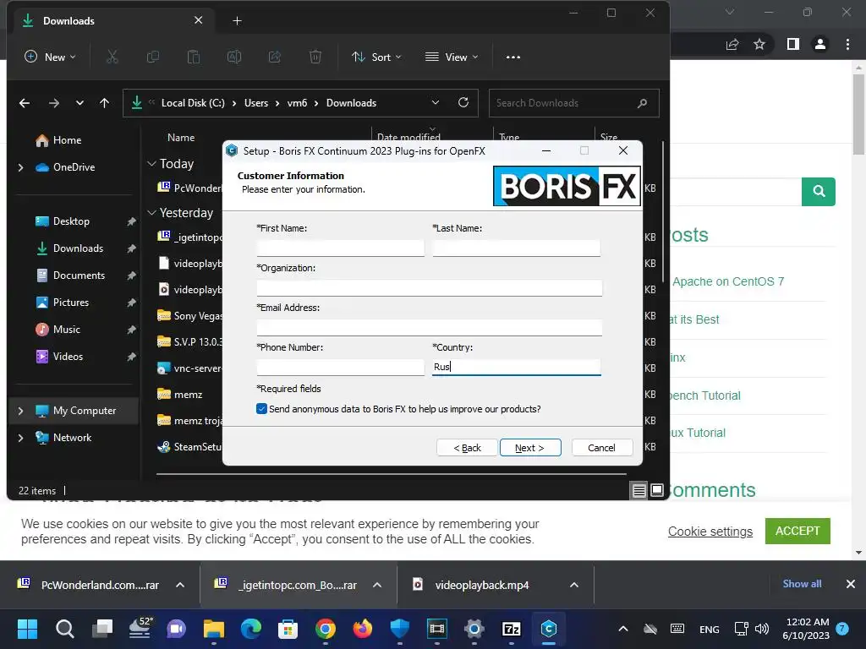866x649 pixels.
Task: Open the View dropdown in Explorer
Action: pyautogui.click(x=452, y=57)
